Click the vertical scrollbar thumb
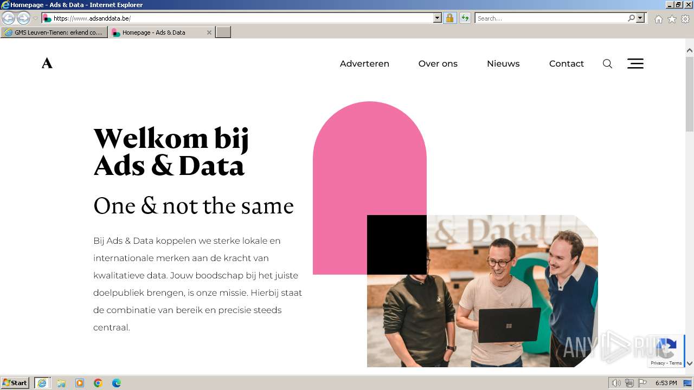 pos(690,93)
